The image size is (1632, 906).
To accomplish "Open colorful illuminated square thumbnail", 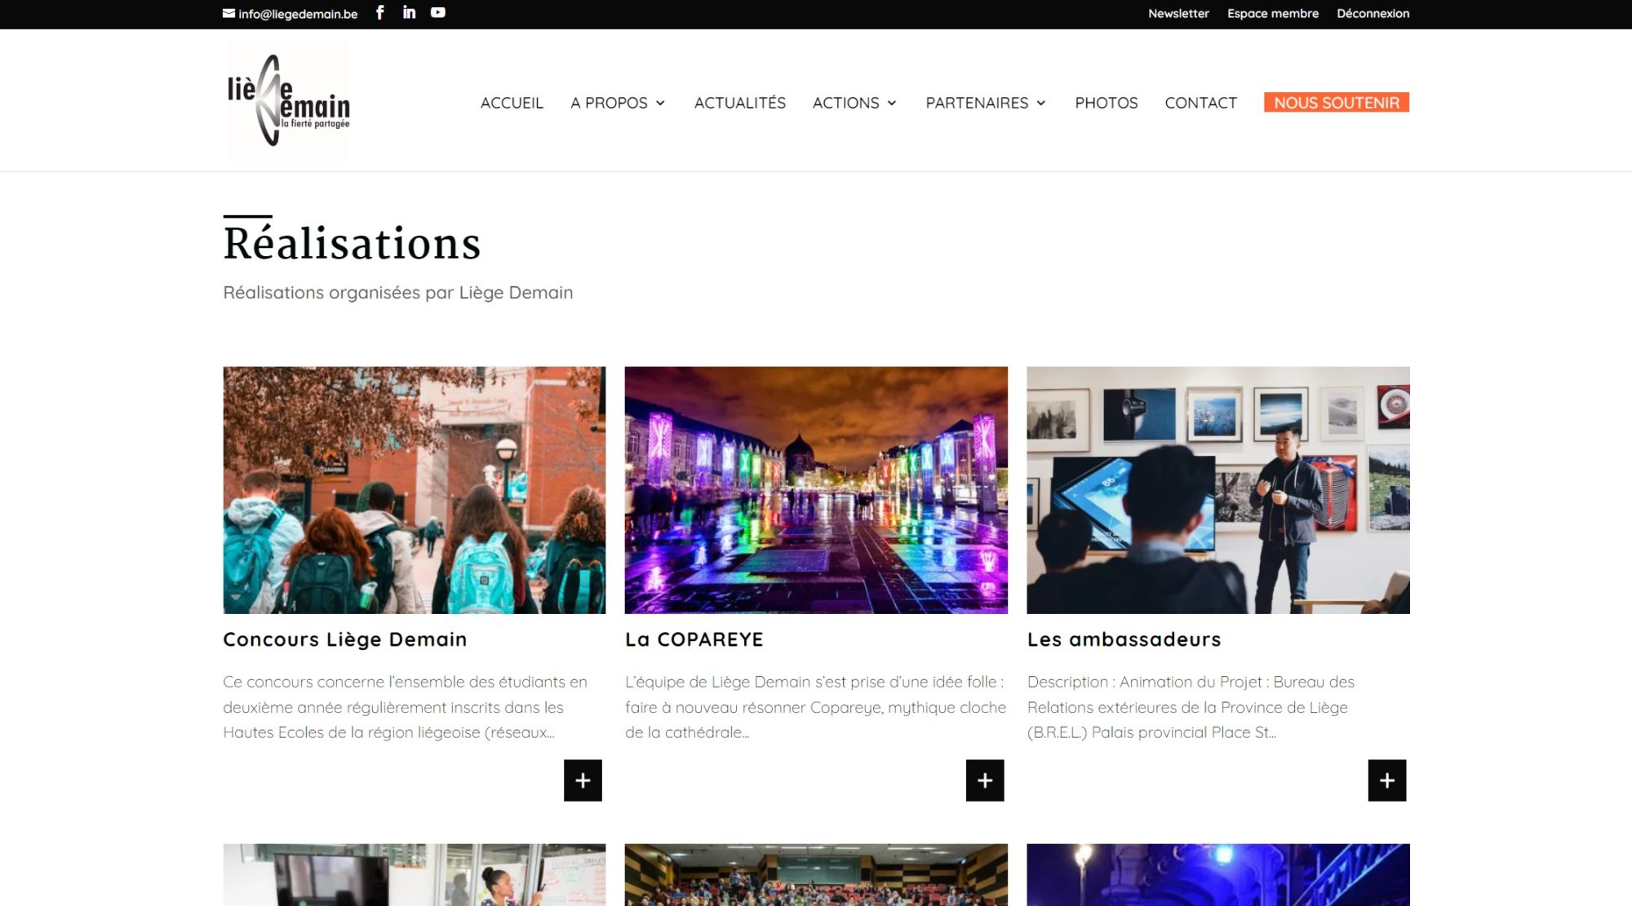I will coord(816,490).
